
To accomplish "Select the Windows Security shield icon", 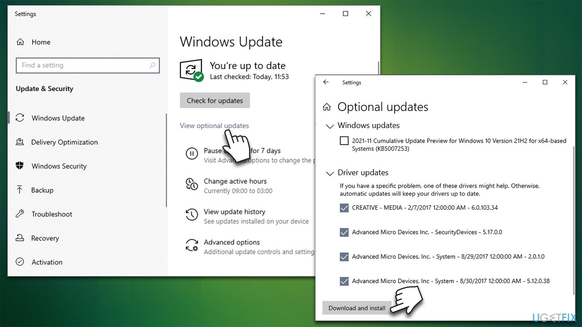I will pyautogui.click(x=20, y=166).
